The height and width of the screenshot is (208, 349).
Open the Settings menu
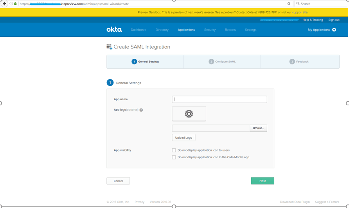(x=251, y=30)
